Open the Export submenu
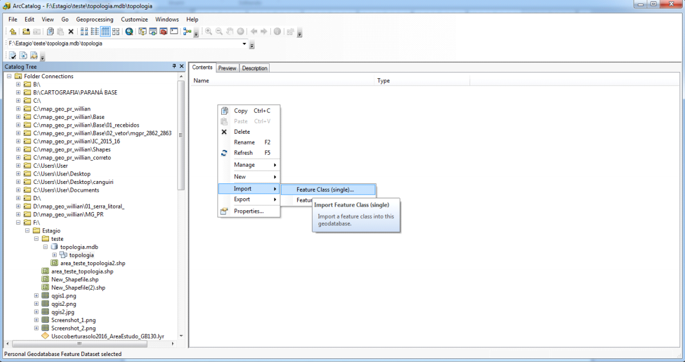The width and height of the screenshot is (685, 362). [249, 199]
